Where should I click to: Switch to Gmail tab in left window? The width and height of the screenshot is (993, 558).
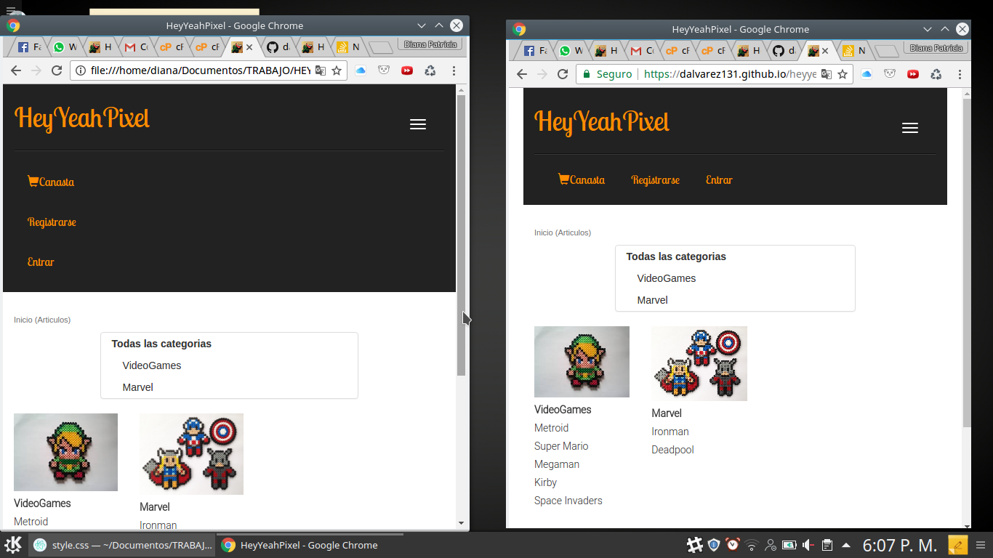[x=135, y=47]
